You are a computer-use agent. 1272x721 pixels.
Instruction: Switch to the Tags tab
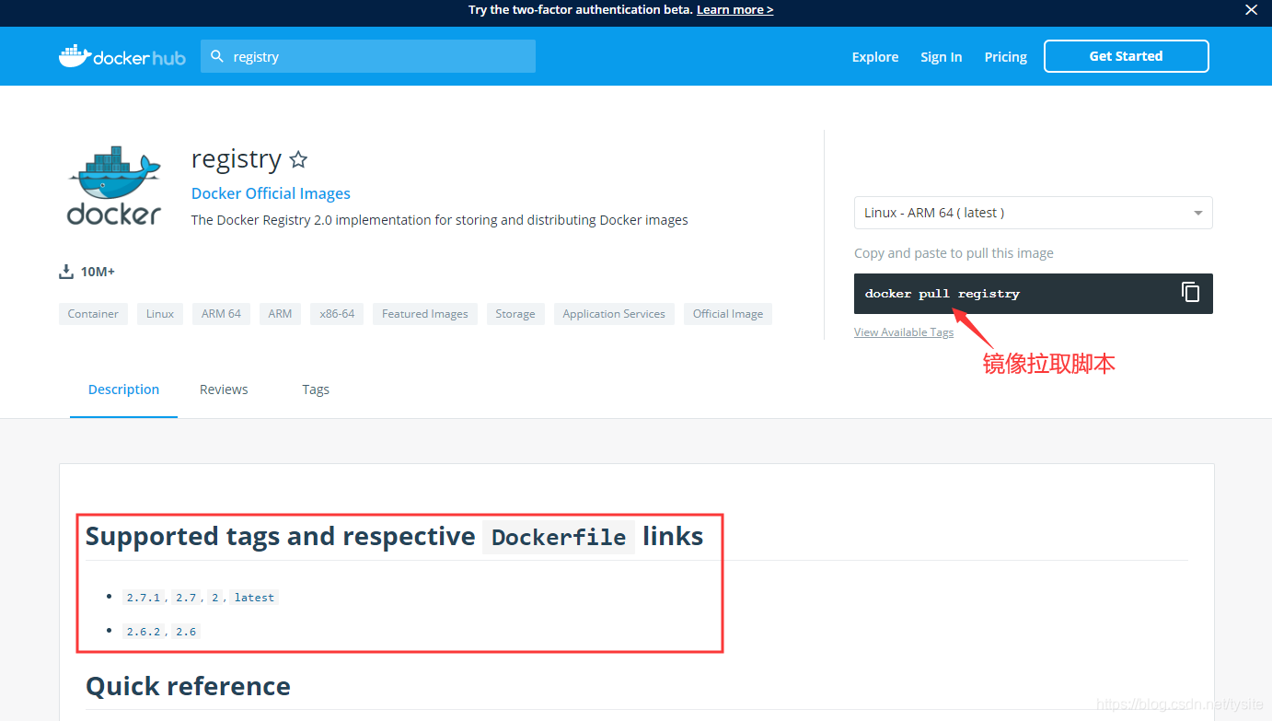coord(316,390)
